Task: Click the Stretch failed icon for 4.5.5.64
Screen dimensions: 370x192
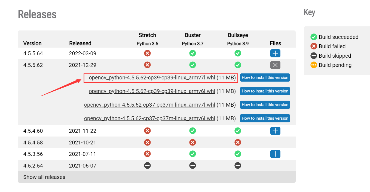Action: tap(147, 53)
